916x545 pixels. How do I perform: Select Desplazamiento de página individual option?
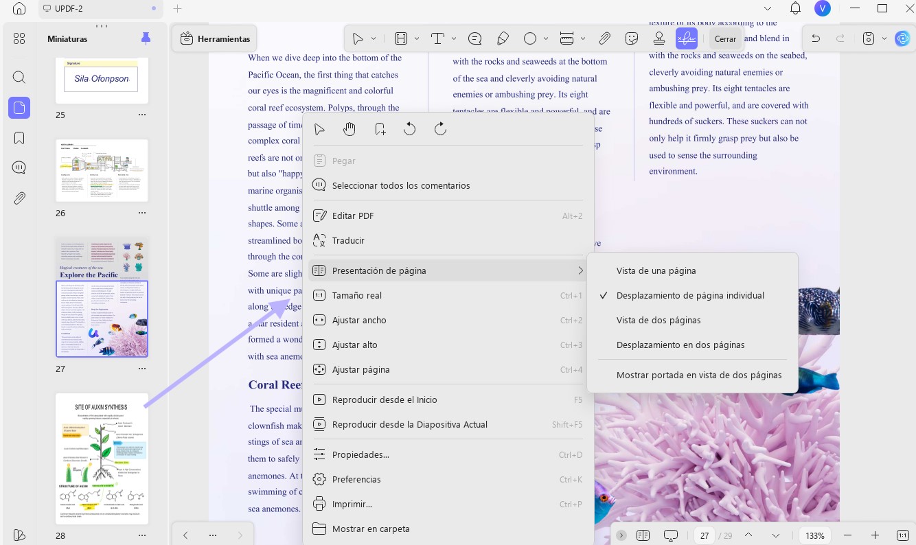(x=690, y=295)
